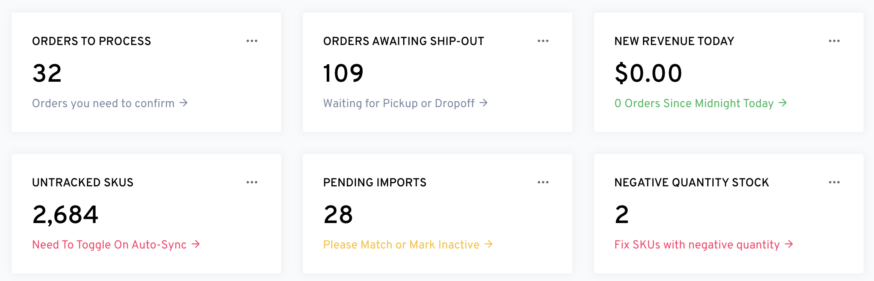Open the Orders Awaiting Ship-Out three-dot menu

543,41
